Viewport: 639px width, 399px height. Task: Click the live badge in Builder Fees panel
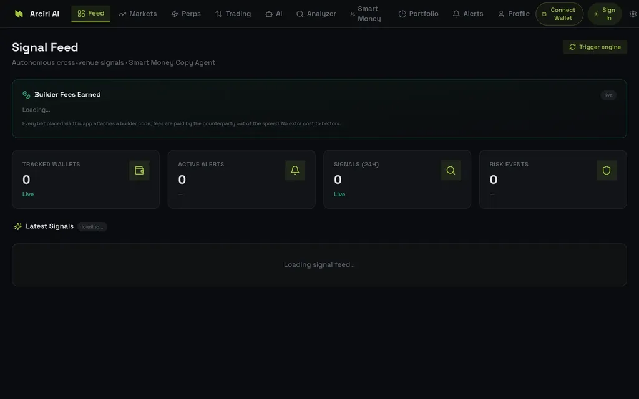point(608,95)
